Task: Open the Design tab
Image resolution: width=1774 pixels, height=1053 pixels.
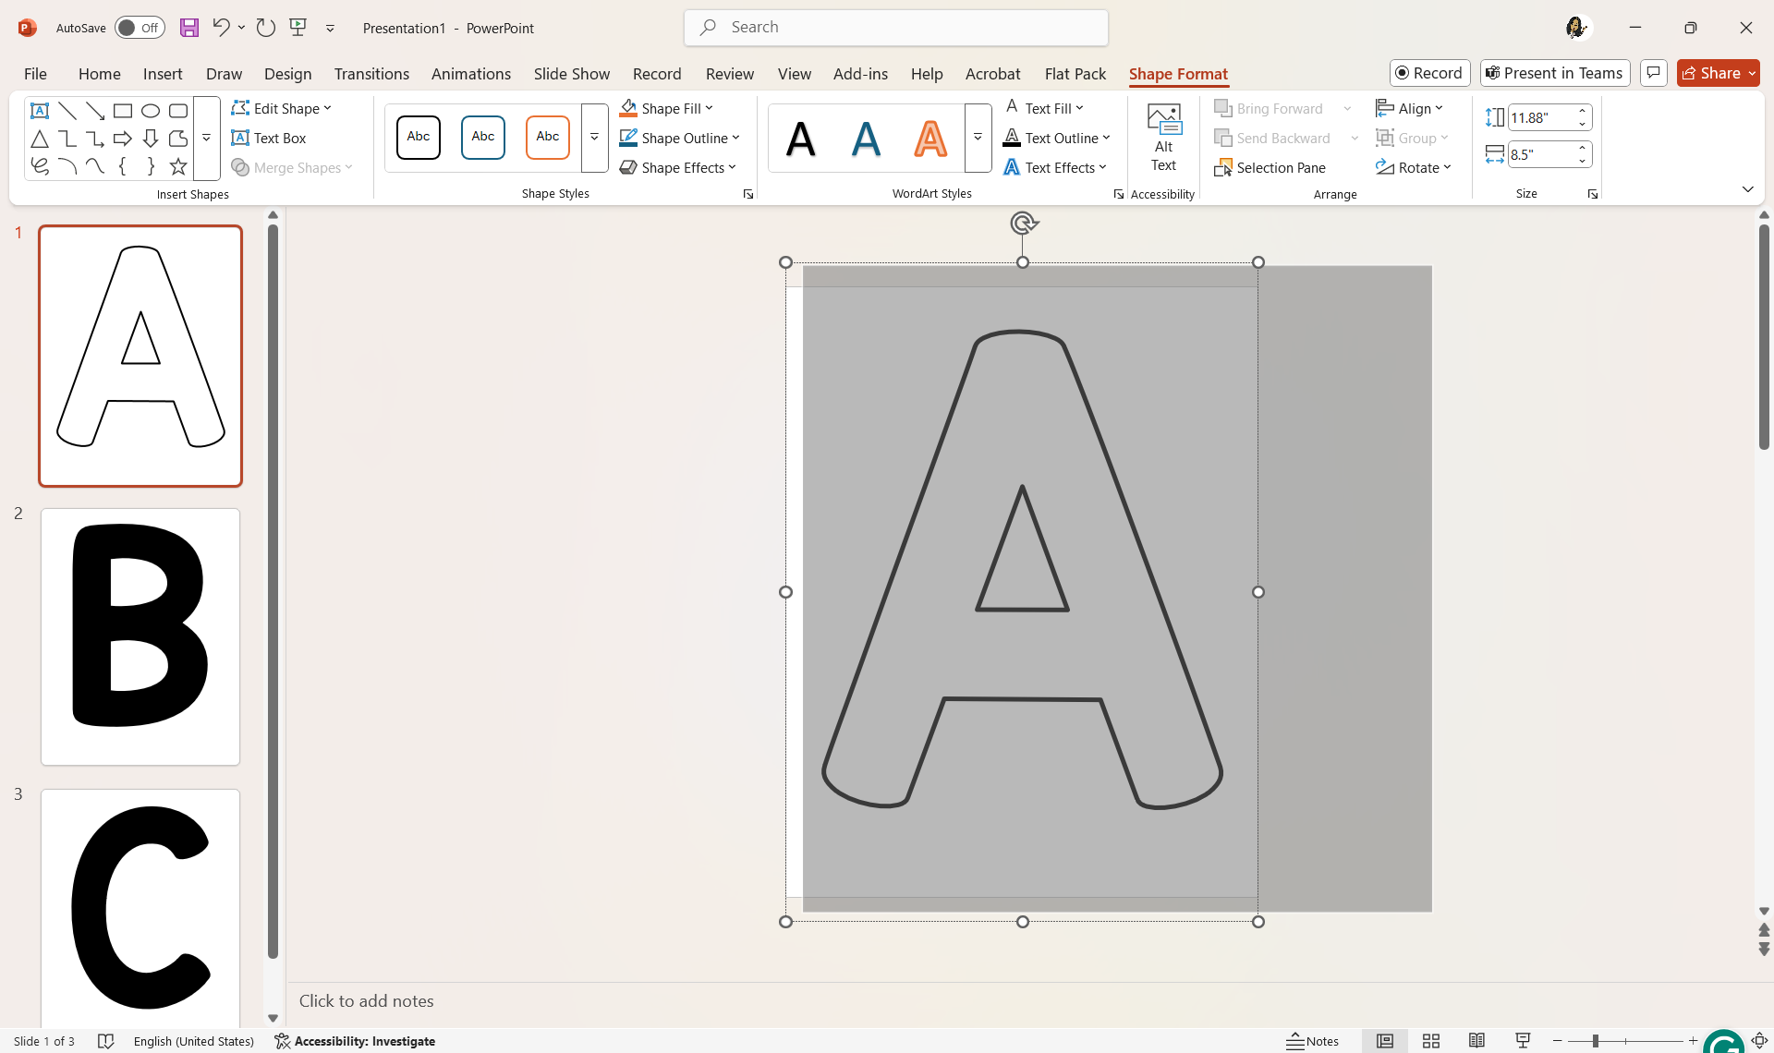Action: (x=287, y=74)
